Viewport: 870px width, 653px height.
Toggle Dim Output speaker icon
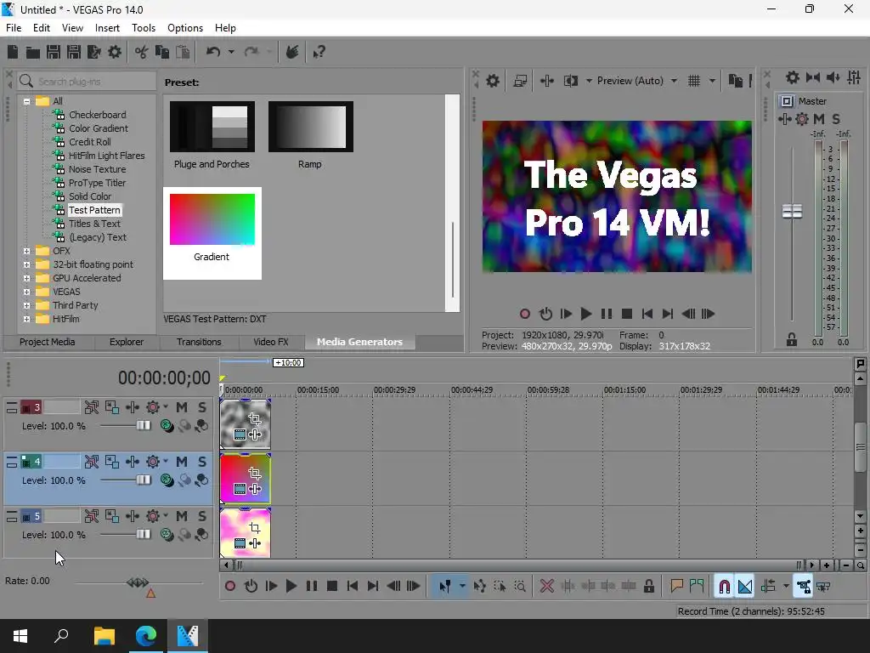(x=833, y=77)
